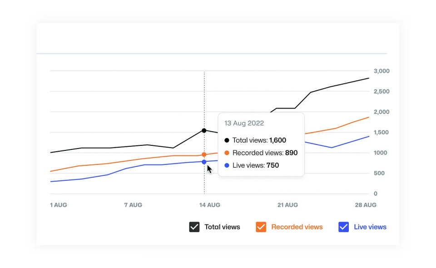Click the 7 AUG axis label
The width and height of the screenshot is (436, 268).
(133, 205)
